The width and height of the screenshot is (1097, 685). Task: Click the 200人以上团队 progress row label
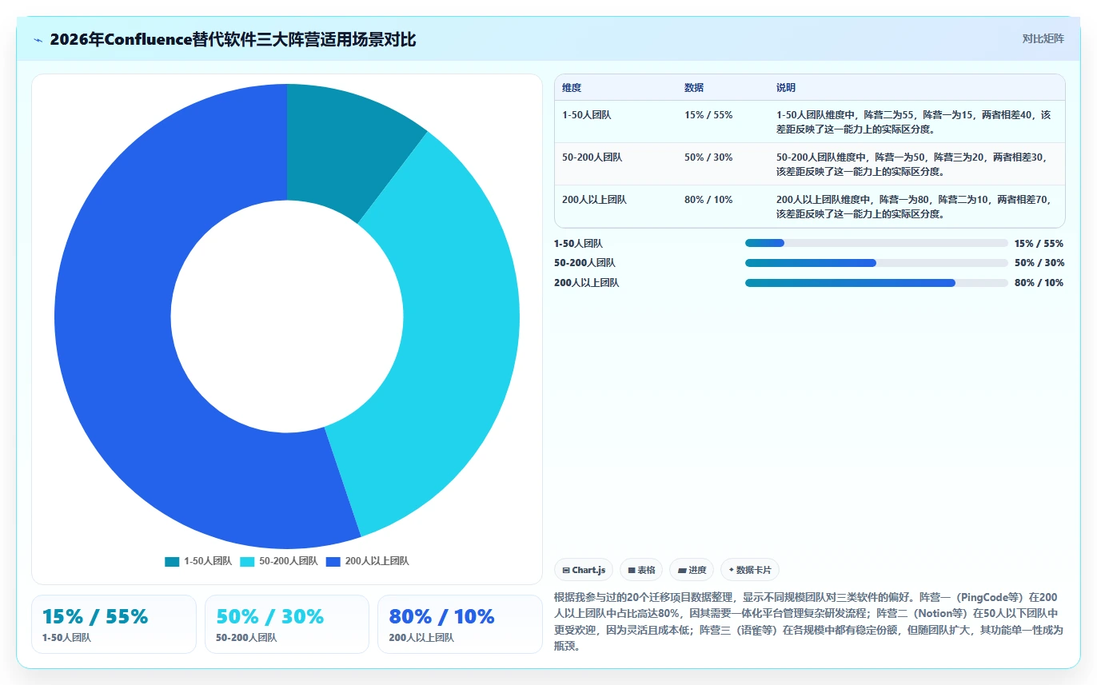[x=587, y=283]
